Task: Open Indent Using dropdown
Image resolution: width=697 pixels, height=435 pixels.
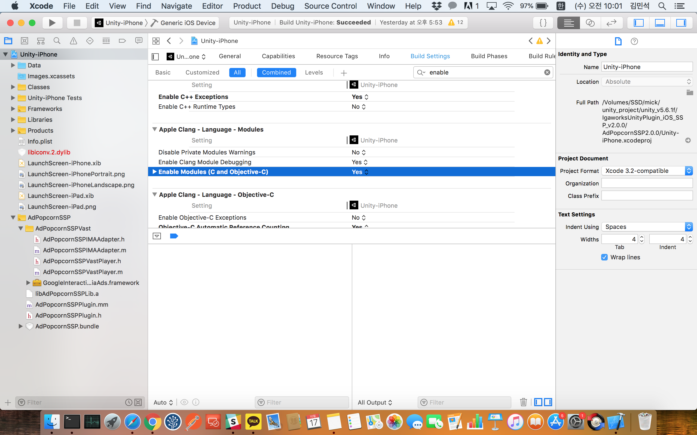Action: [647, 227]
